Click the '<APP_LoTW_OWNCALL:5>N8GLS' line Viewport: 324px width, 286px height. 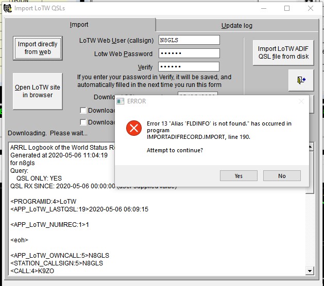tap(60, 256)
